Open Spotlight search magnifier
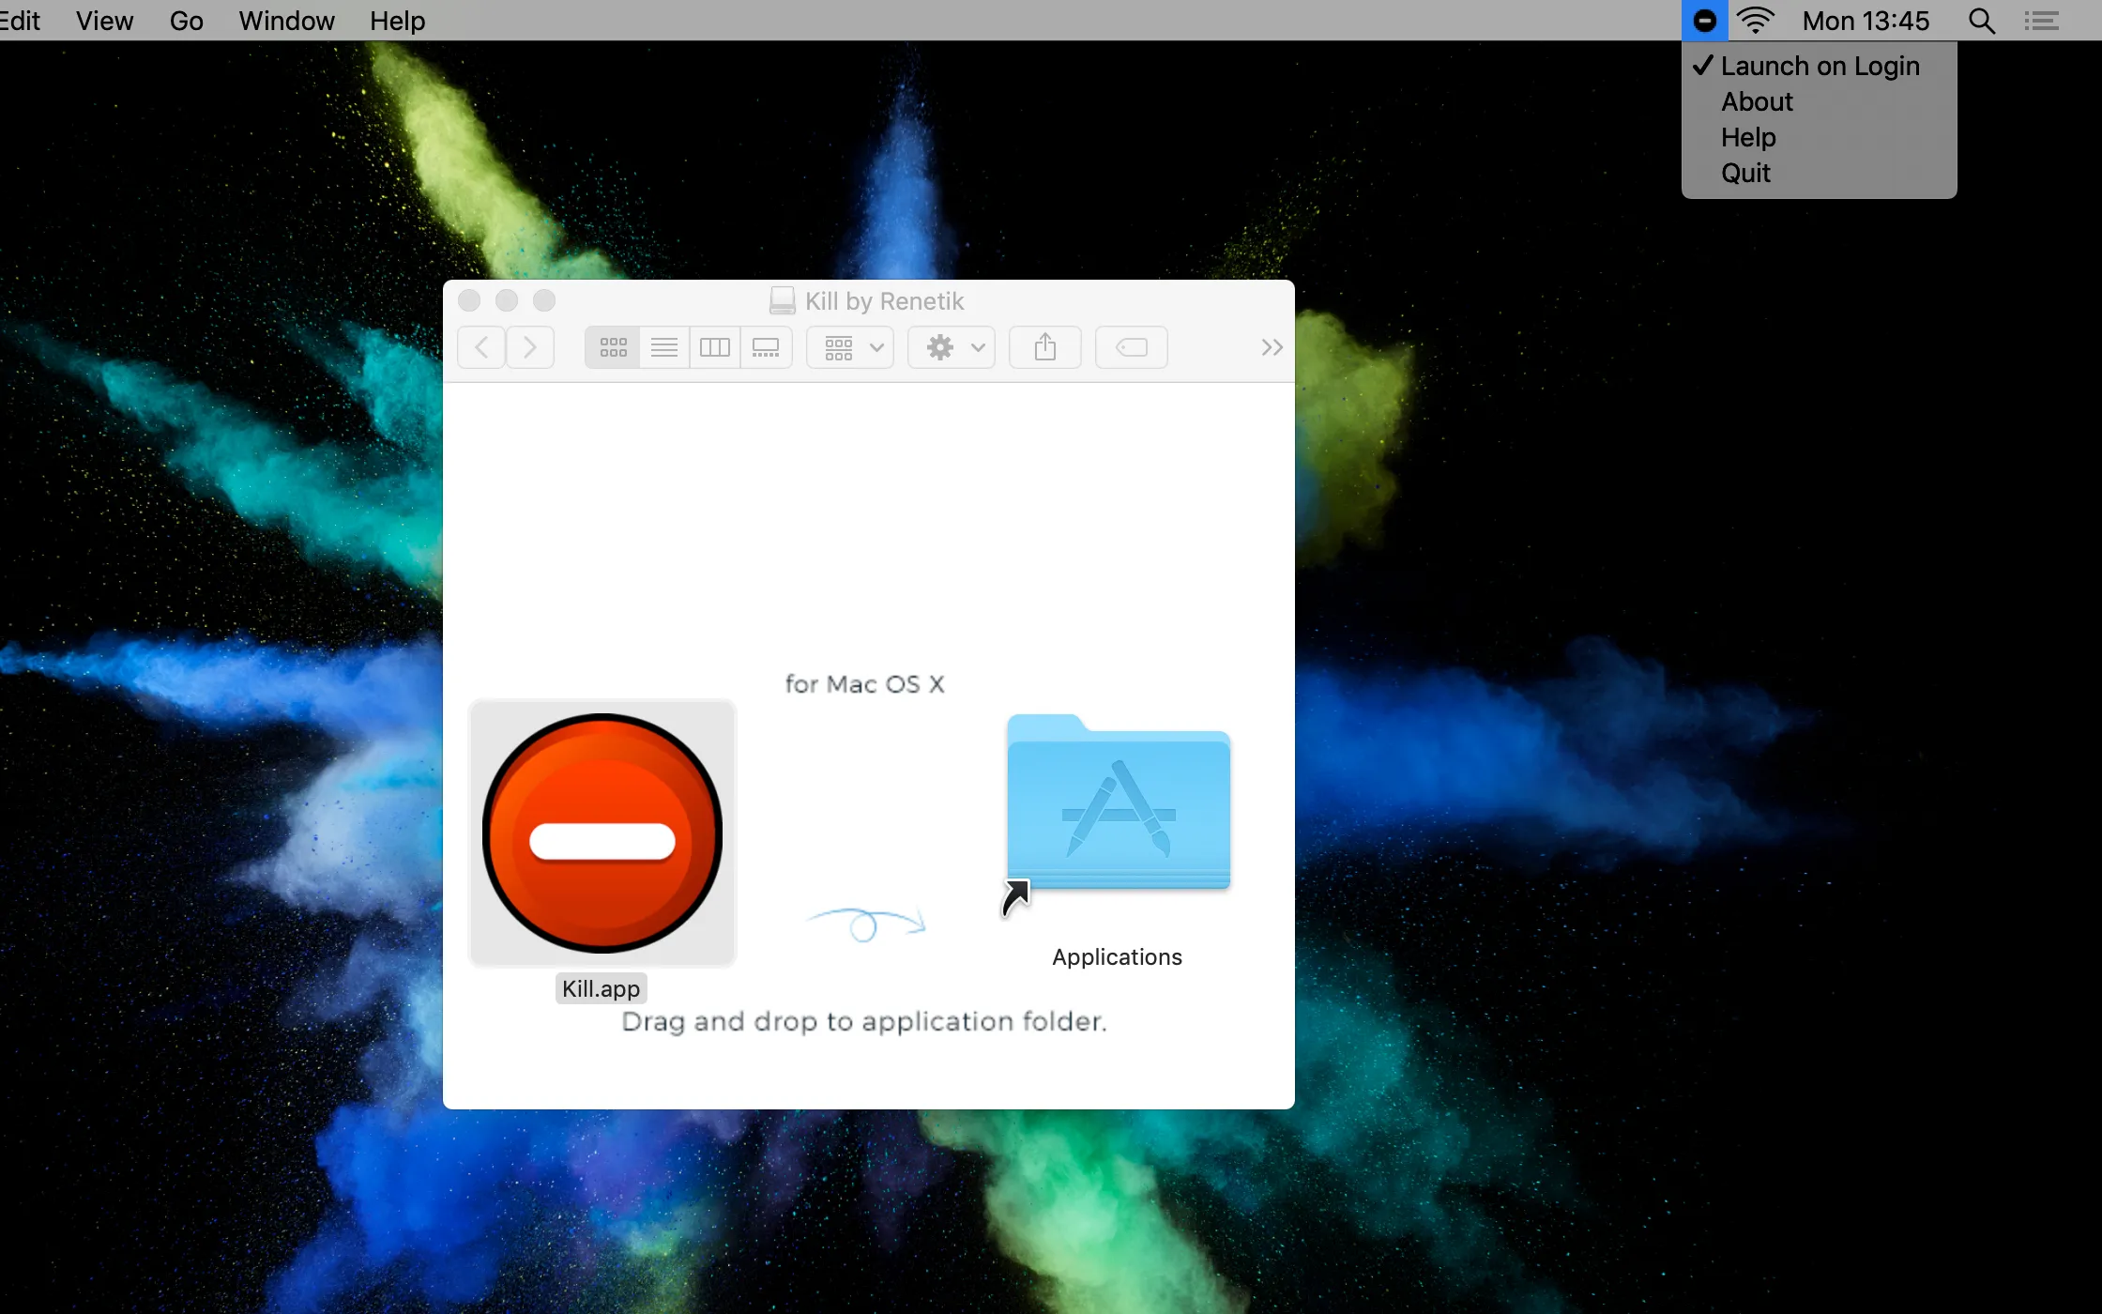Image resolution: width=2102 pixels, height=1314 pixels. pyautogui.click(x=1981, y=21)
